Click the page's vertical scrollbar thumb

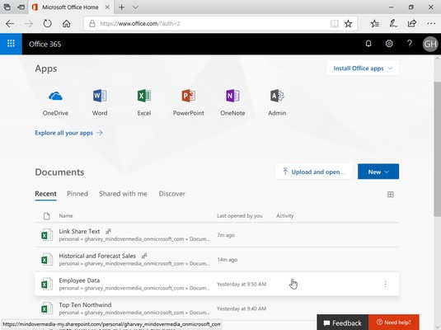point(437,149)
